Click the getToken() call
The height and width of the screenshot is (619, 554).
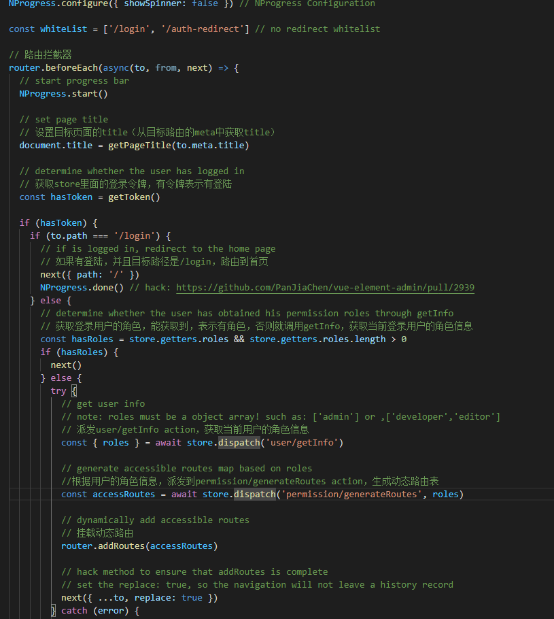134,197
